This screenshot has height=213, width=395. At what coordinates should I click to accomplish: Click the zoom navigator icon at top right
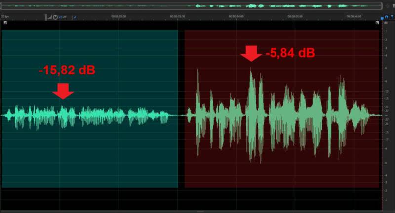click(388, 6)
